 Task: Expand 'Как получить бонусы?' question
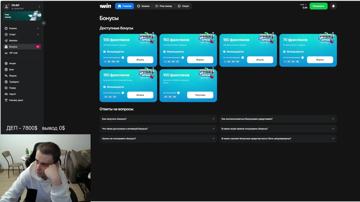click(158, 119)
